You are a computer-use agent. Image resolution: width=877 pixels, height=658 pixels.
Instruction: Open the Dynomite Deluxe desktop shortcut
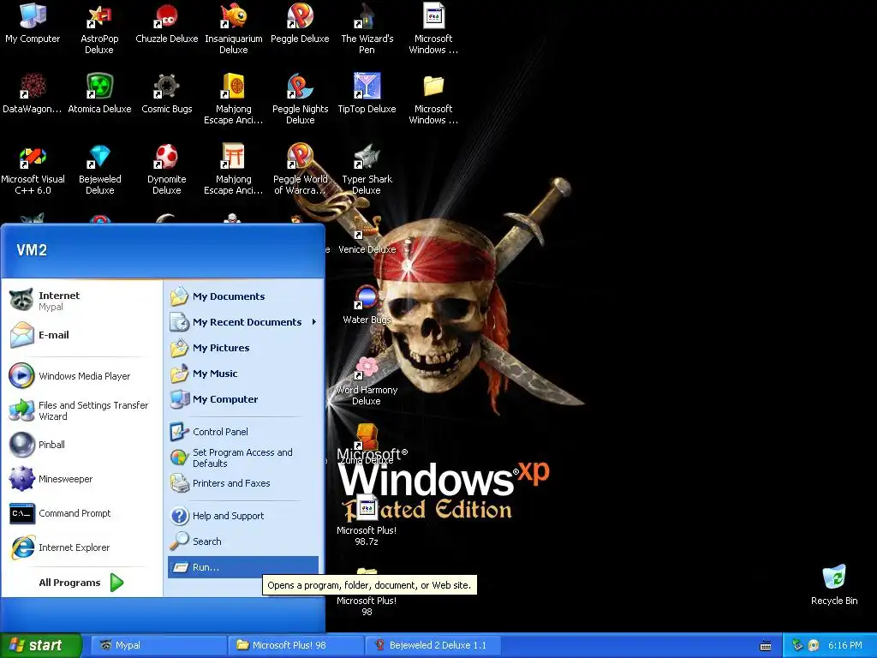(x=167, y=169)
